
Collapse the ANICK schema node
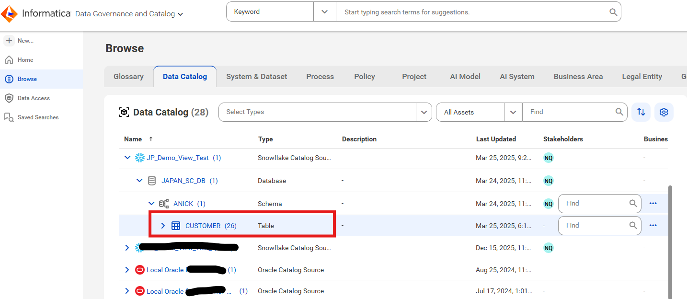pyautogui.click(x=151, y=203)
